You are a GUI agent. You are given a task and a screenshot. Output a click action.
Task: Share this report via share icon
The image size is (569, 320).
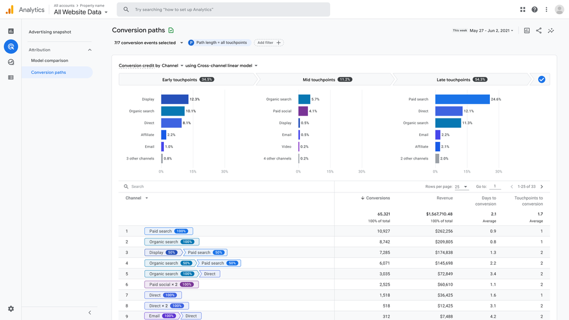539,31
